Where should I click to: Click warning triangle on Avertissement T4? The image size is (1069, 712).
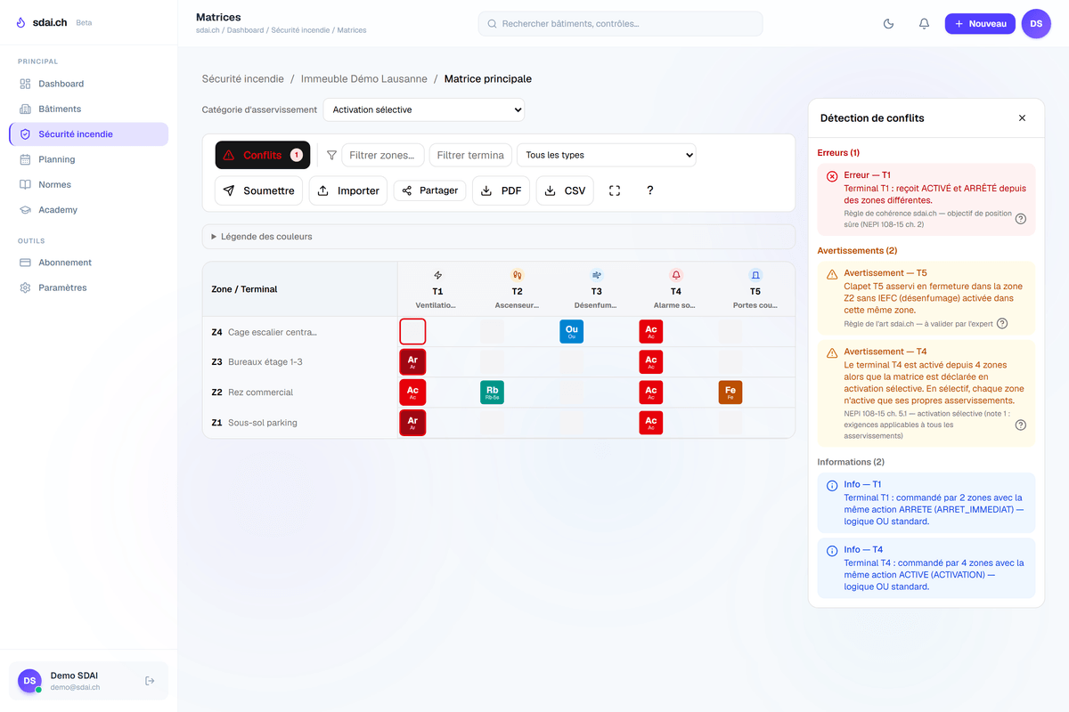tap(832, 352)
